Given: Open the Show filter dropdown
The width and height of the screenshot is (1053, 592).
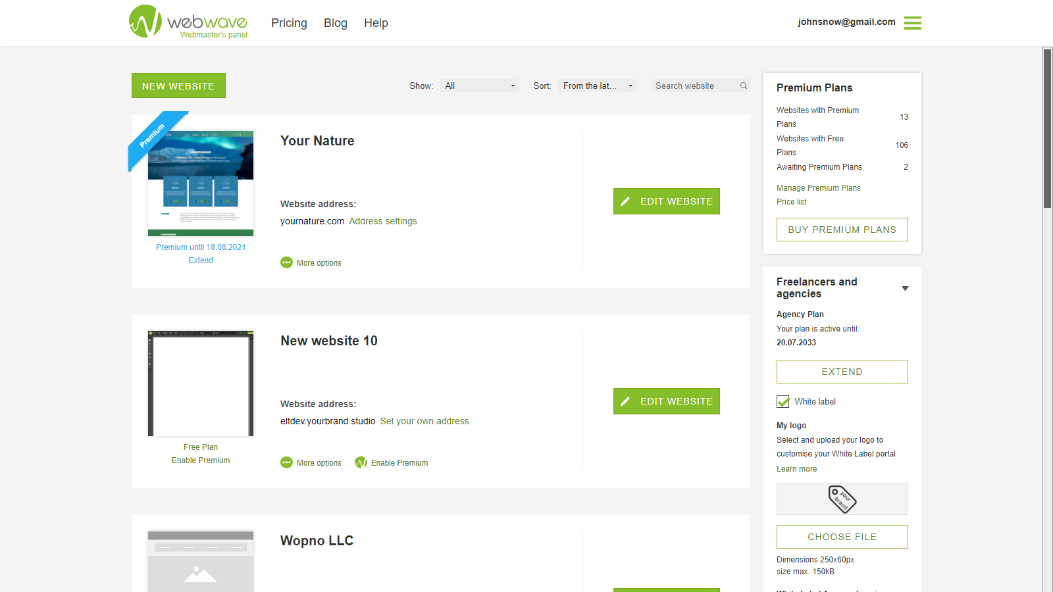Looking at the screenshot, I should 478,86.
